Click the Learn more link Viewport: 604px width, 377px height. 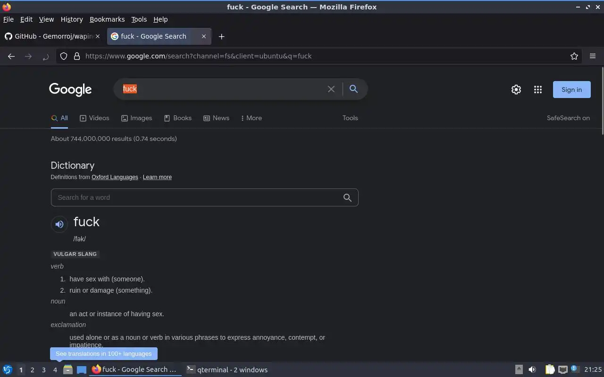[157, 177]
